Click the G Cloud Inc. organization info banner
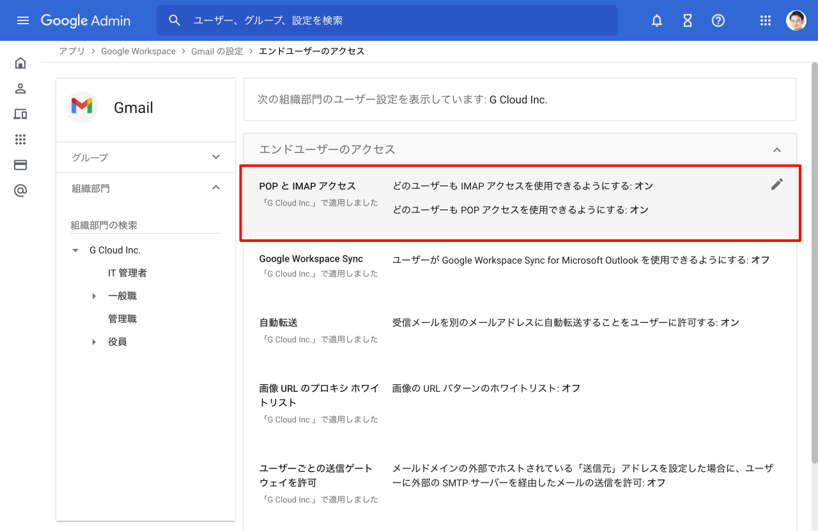The image size is (818, 531). pos(520,100)
